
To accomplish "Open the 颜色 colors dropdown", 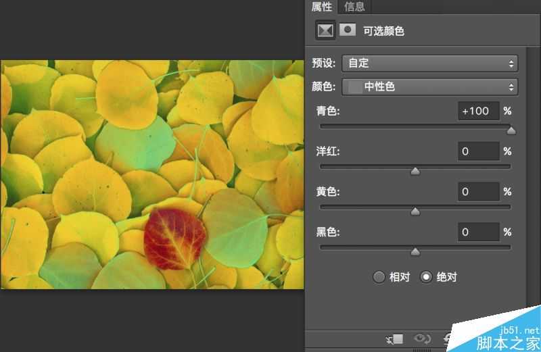I will pyautogui.click(x=430, y=87).
